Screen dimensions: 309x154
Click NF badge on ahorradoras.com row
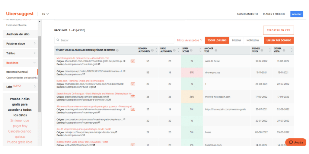pos(133,61)
